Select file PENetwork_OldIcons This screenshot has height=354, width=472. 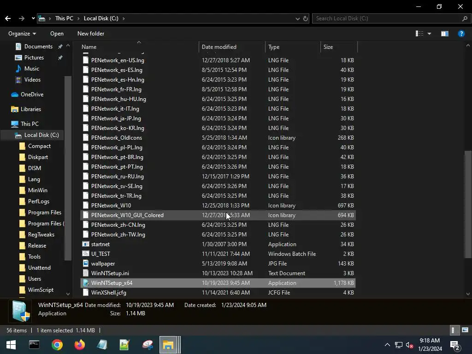pos(218,137)
